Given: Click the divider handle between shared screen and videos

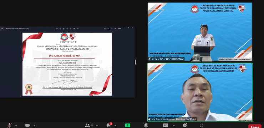Looking at the screenshot, I should 135,62.
